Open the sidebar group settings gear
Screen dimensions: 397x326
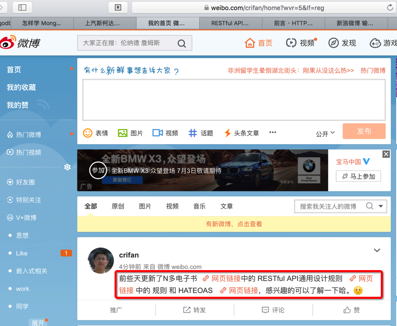pos(67,167)
